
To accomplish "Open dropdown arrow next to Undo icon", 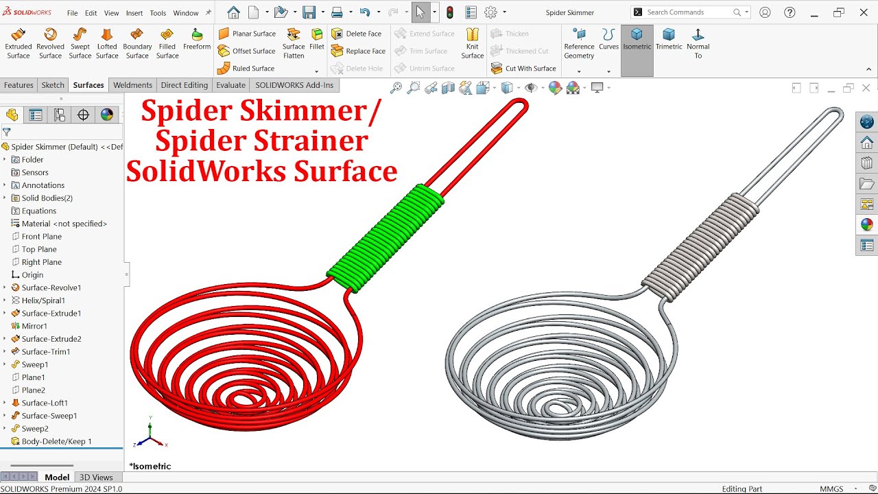I will coord(378,12).
